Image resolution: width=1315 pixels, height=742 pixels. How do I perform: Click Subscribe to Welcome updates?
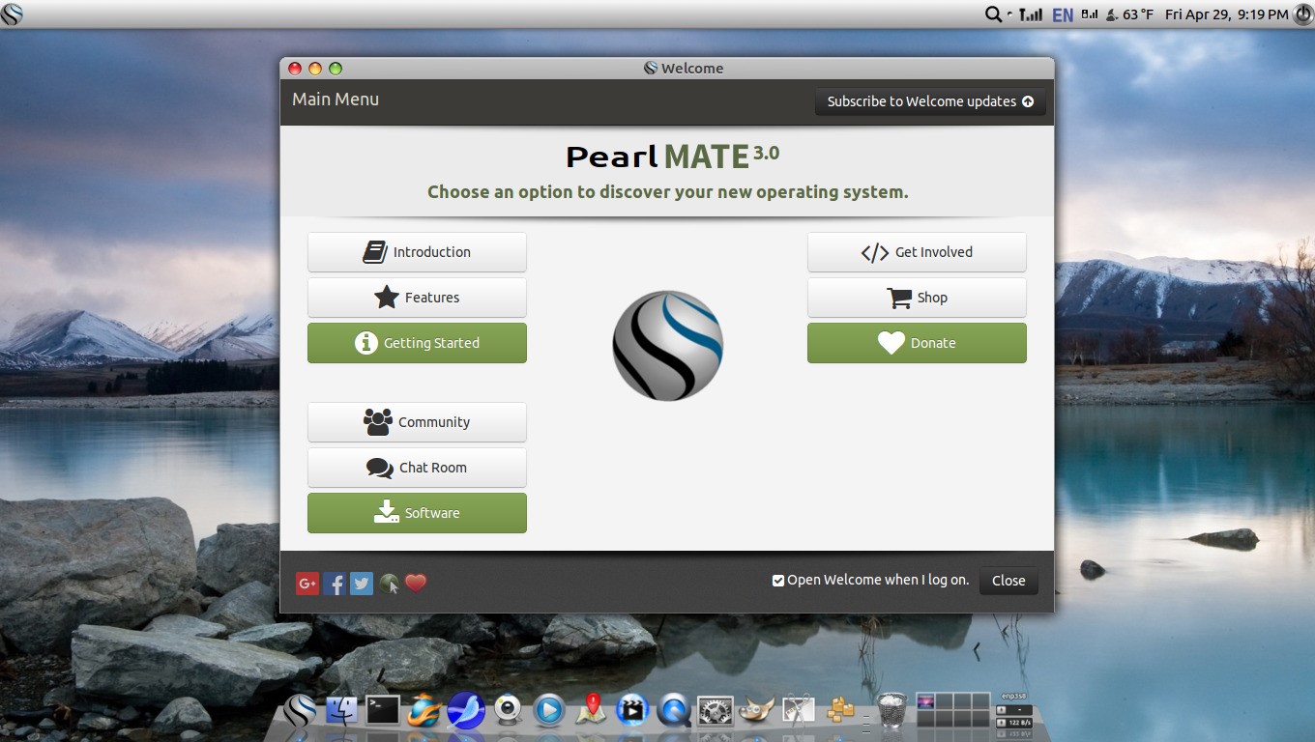pyautogui.click(x=927, y=101)
